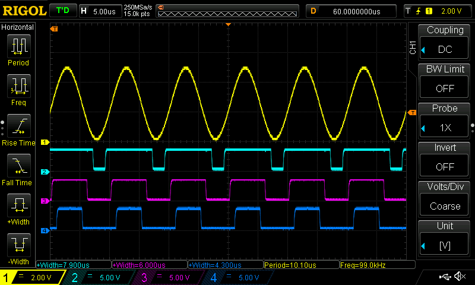Select the Freq measurement icon

click(19, 85)
